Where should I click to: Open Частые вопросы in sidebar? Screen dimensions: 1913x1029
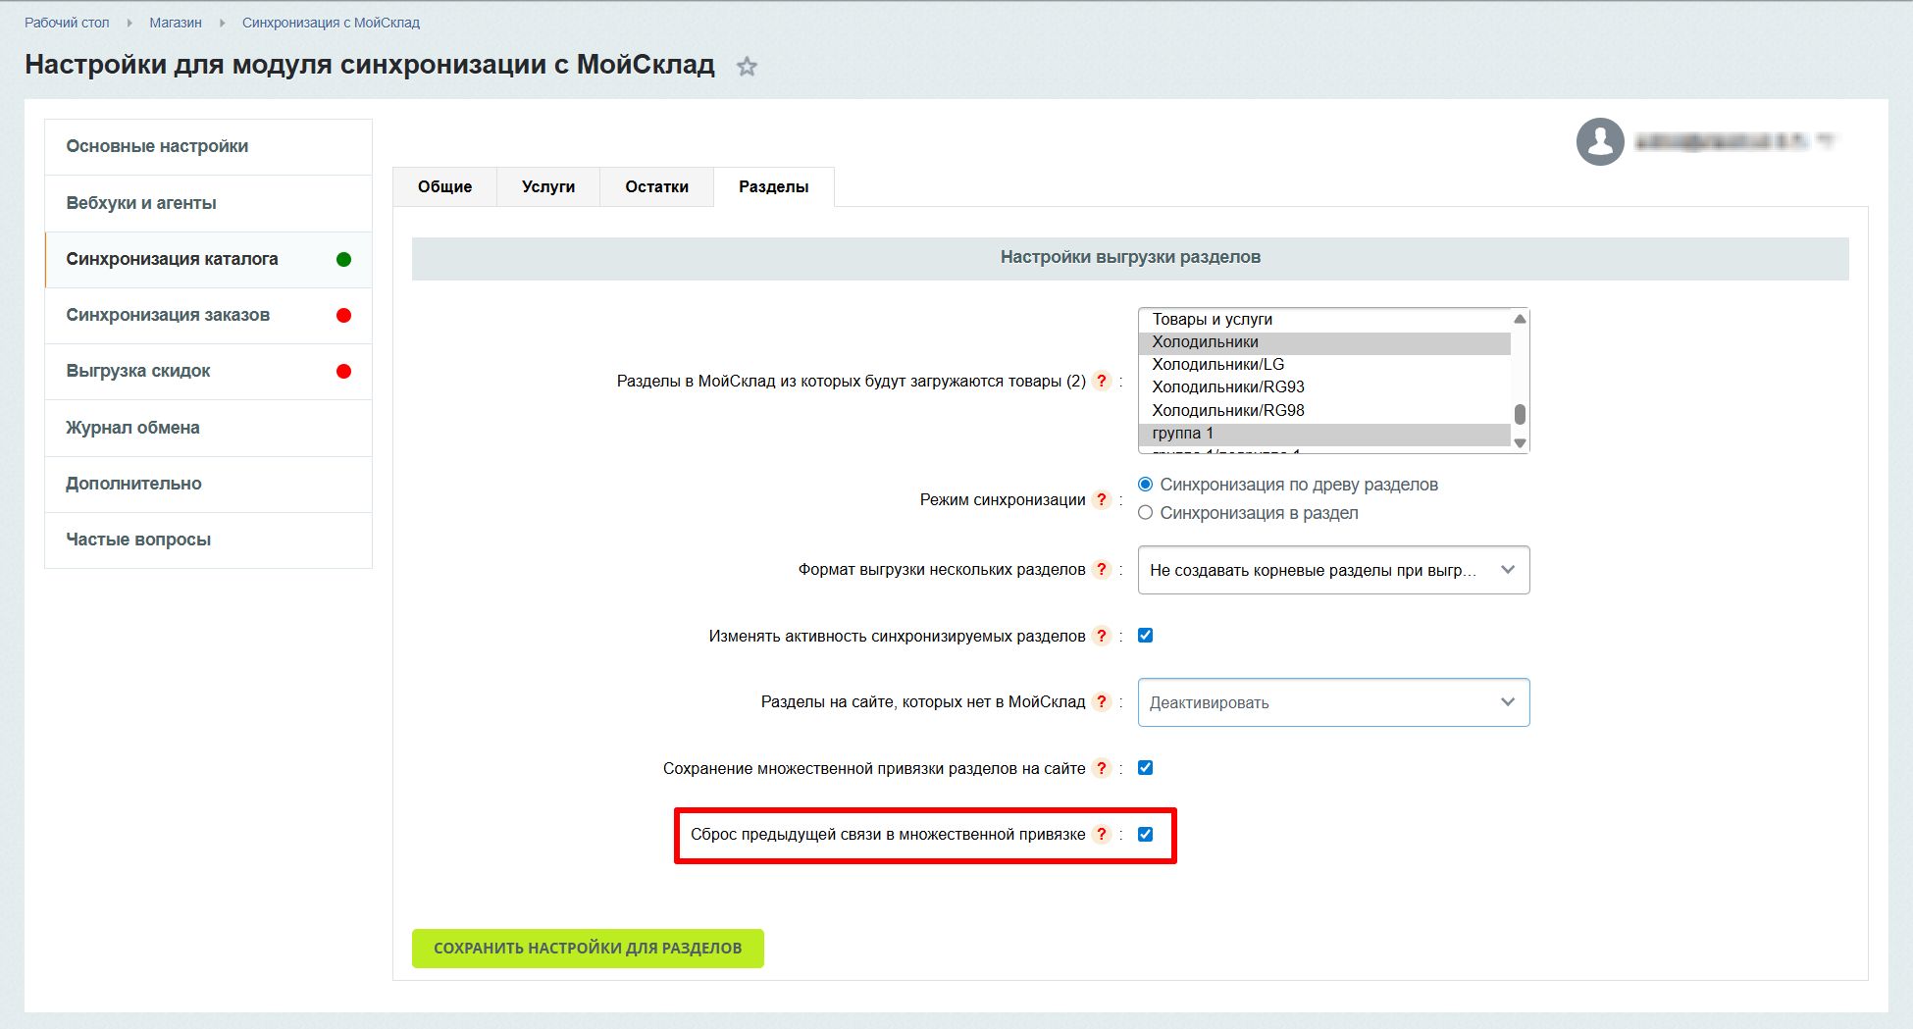[x=208, y=540]
